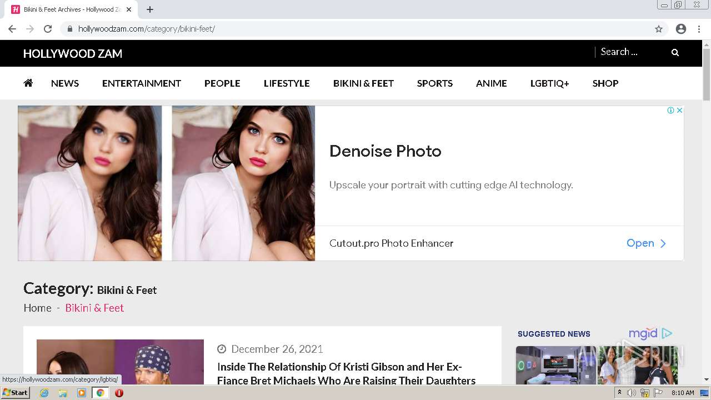Viewport: 711px width, 400px height.
Task: Click the volume speaker tray icon
Action: pos(631,393)
